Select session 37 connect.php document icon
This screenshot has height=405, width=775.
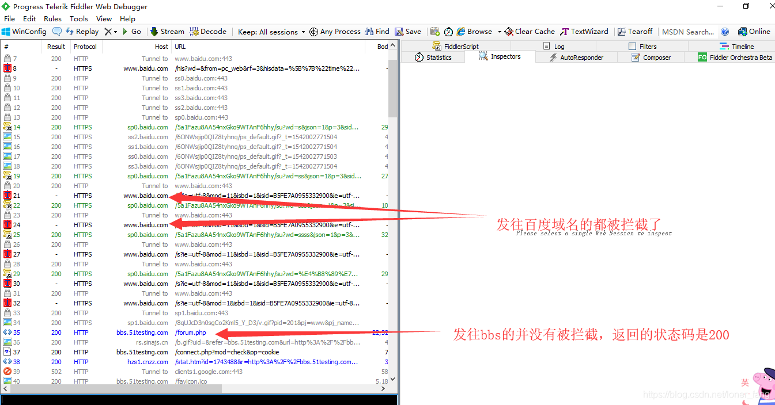[x=7, y=352]
